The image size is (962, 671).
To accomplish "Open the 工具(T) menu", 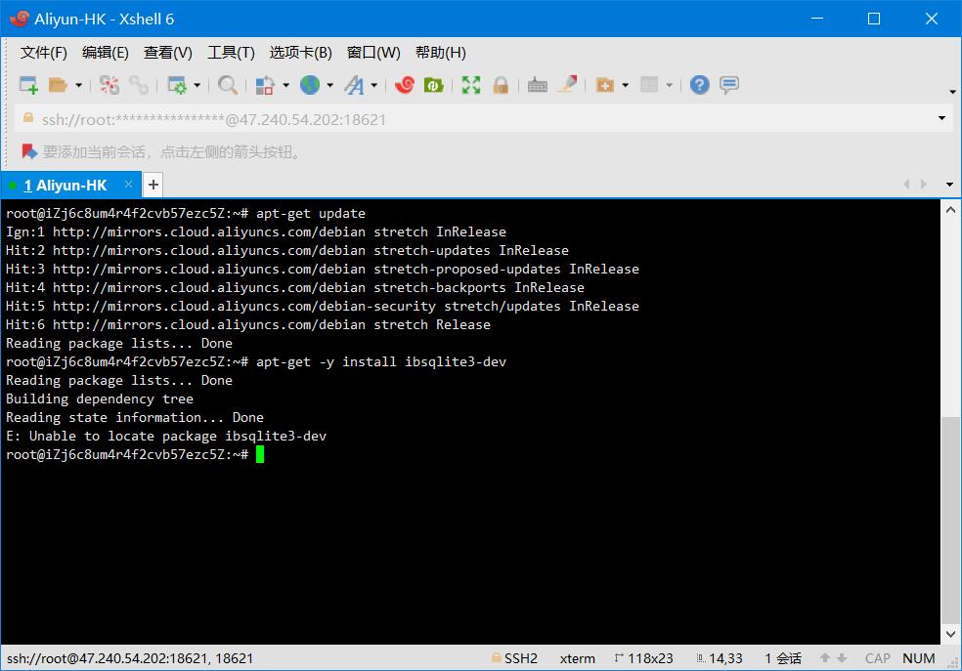I will tap(231, 53).
